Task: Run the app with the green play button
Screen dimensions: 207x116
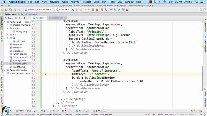Action: pyautogui.click(x=73, y=10)
